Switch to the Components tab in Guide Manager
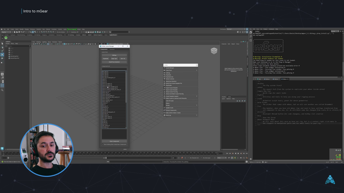 coord(104,49)
